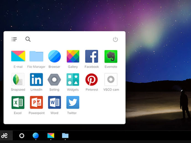The height and width of the screenshot is (143, 191).
Task: Click the "Twitter" label text
Action: pyautogui.click(x=72, y=113)
